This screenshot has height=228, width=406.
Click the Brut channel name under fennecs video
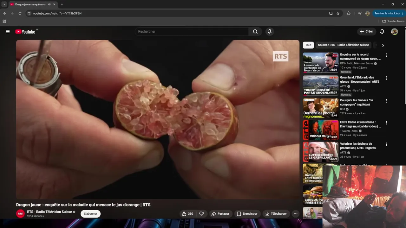coord(343,109)
